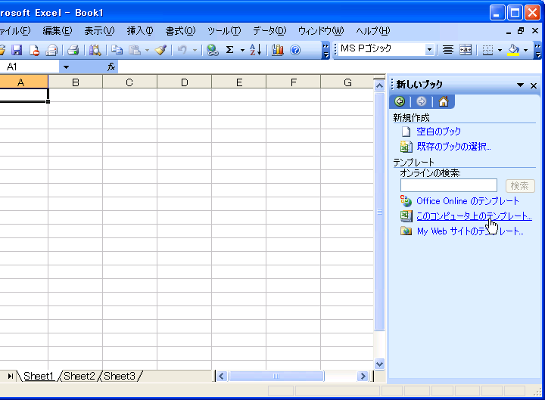Image resolution: width=545 pixels, height=400 pixels.
Task: Close the 新しいブック task pane
Action: pos(534,85)
